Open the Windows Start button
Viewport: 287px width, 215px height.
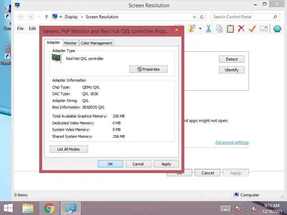click(8, 208)
